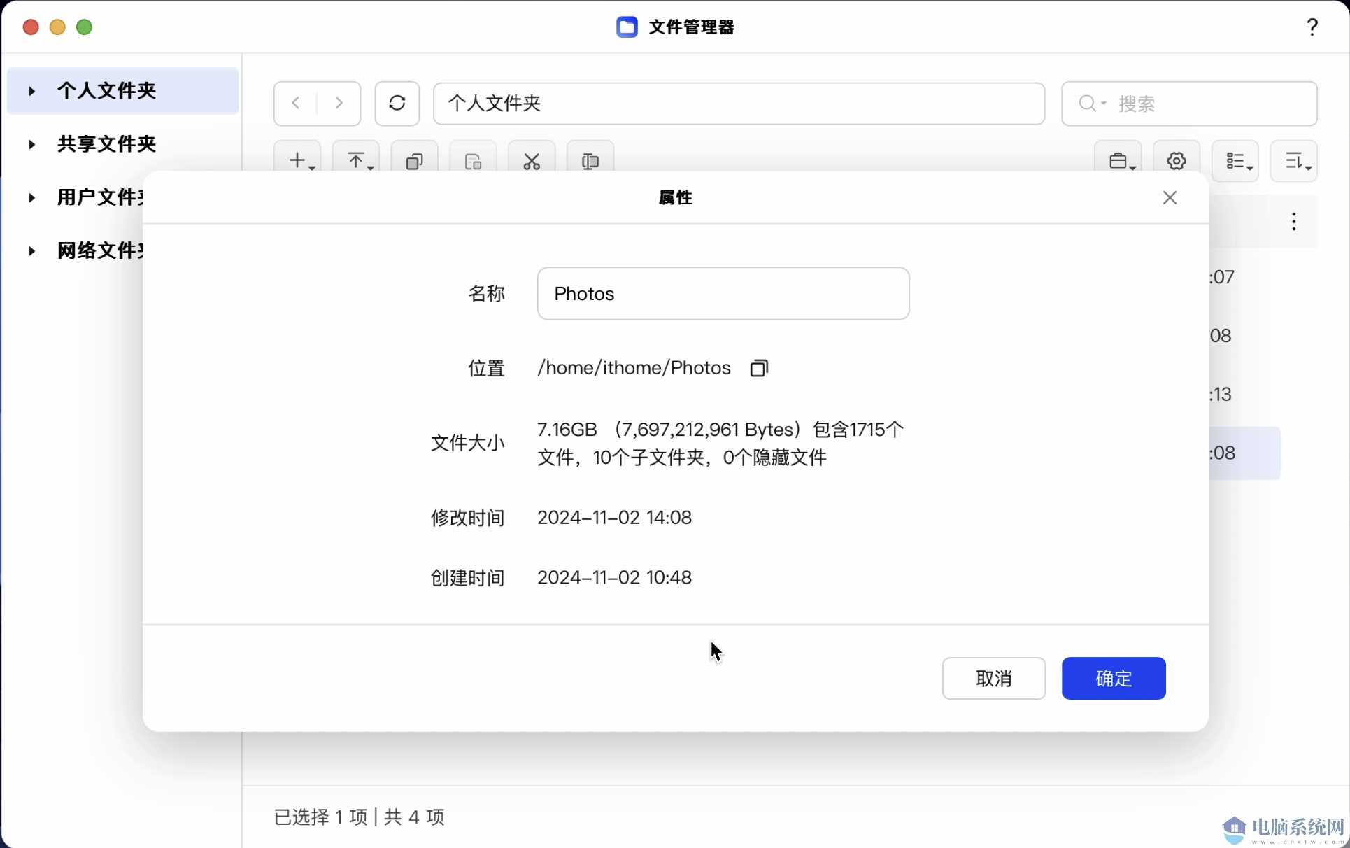1350x848 pixels.
Task: Open the settings gear icon
Action: point(1177,161)
